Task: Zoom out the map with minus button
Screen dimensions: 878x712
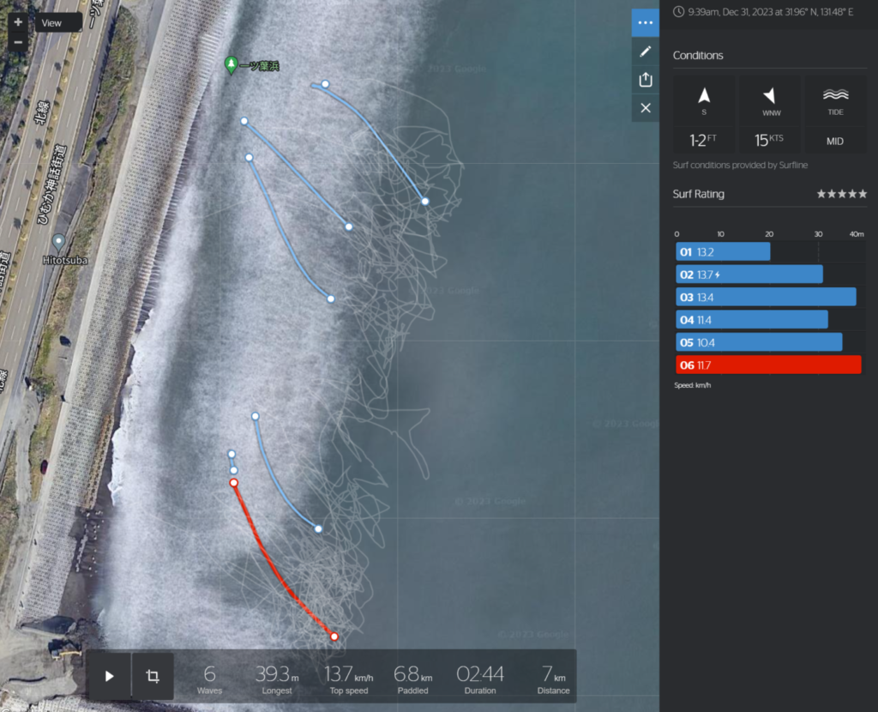Action: tap(18, 43)
